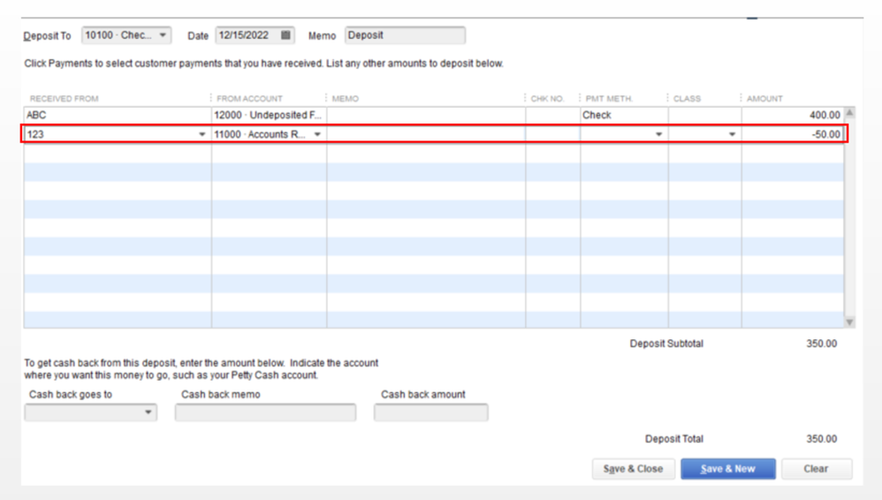The width and height of the screenshot is (882, 500).
Task: Click the Save & Close button
Action: (x=634, y=468)
